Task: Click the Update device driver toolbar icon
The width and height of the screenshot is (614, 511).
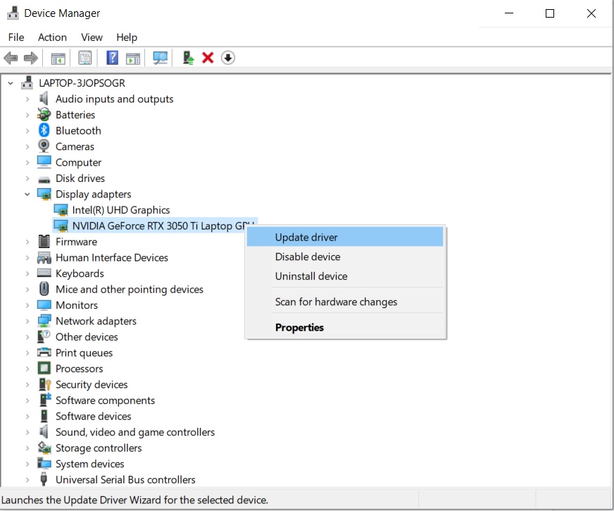Action: [188, 58]
